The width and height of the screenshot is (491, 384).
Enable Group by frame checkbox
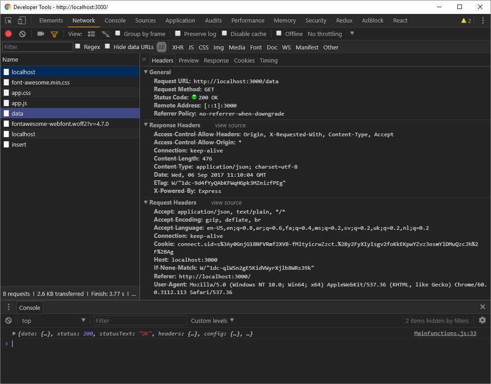[x=118, y=33]
